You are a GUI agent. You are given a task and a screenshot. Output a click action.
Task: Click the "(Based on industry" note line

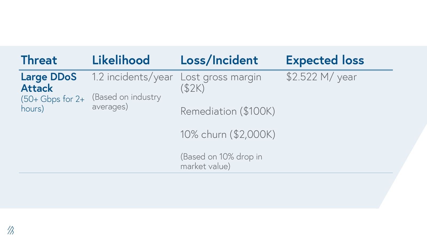tap(126, 97)
